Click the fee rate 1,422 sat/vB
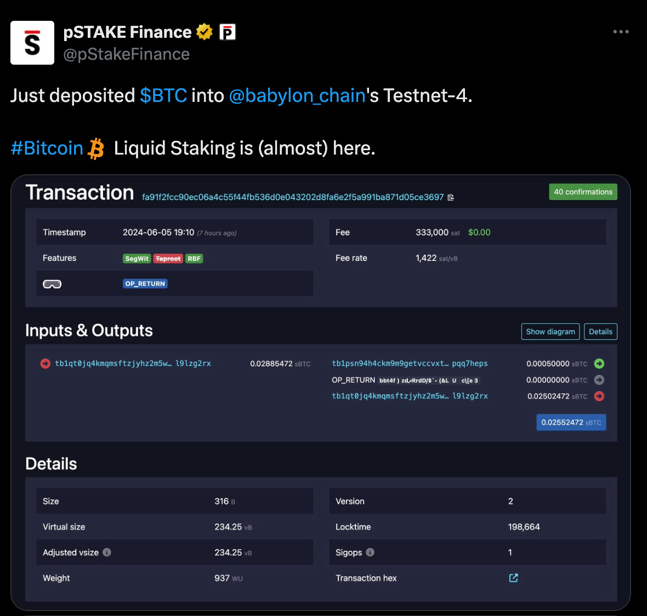The image size is (647, 616). (436, 258)
